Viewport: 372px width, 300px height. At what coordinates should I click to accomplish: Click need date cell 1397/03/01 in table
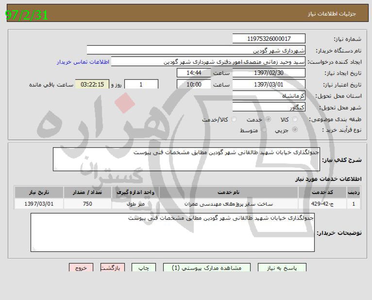click(39, 204)
